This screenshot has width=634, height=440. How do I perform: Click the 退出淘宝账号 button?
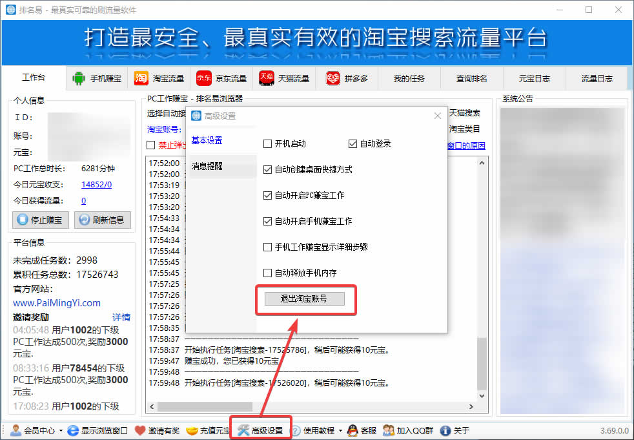pyautogui.click(x=304, y=299)
